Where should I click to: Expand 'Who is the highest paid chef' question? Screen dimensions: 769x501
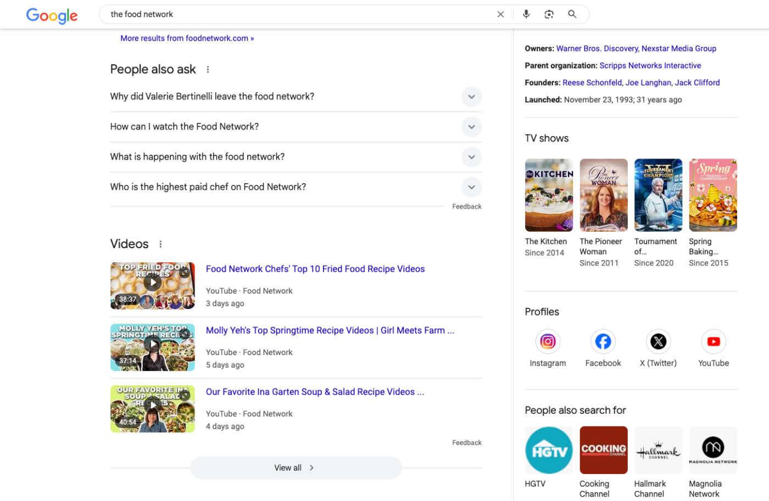click(471, 187)
